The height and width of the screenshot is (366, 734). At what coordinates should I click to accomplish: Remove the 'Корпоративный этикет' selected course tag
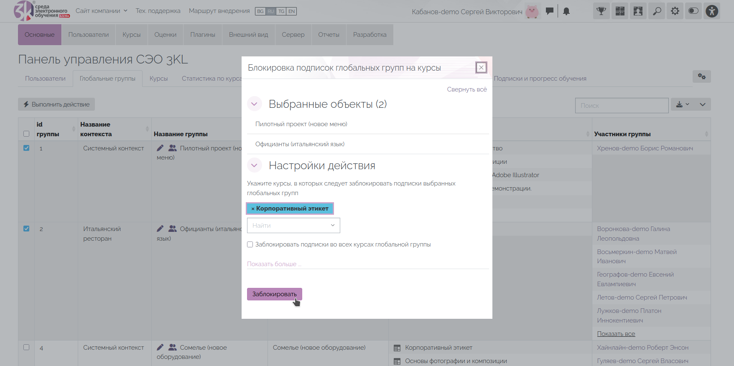click(253, 208)
